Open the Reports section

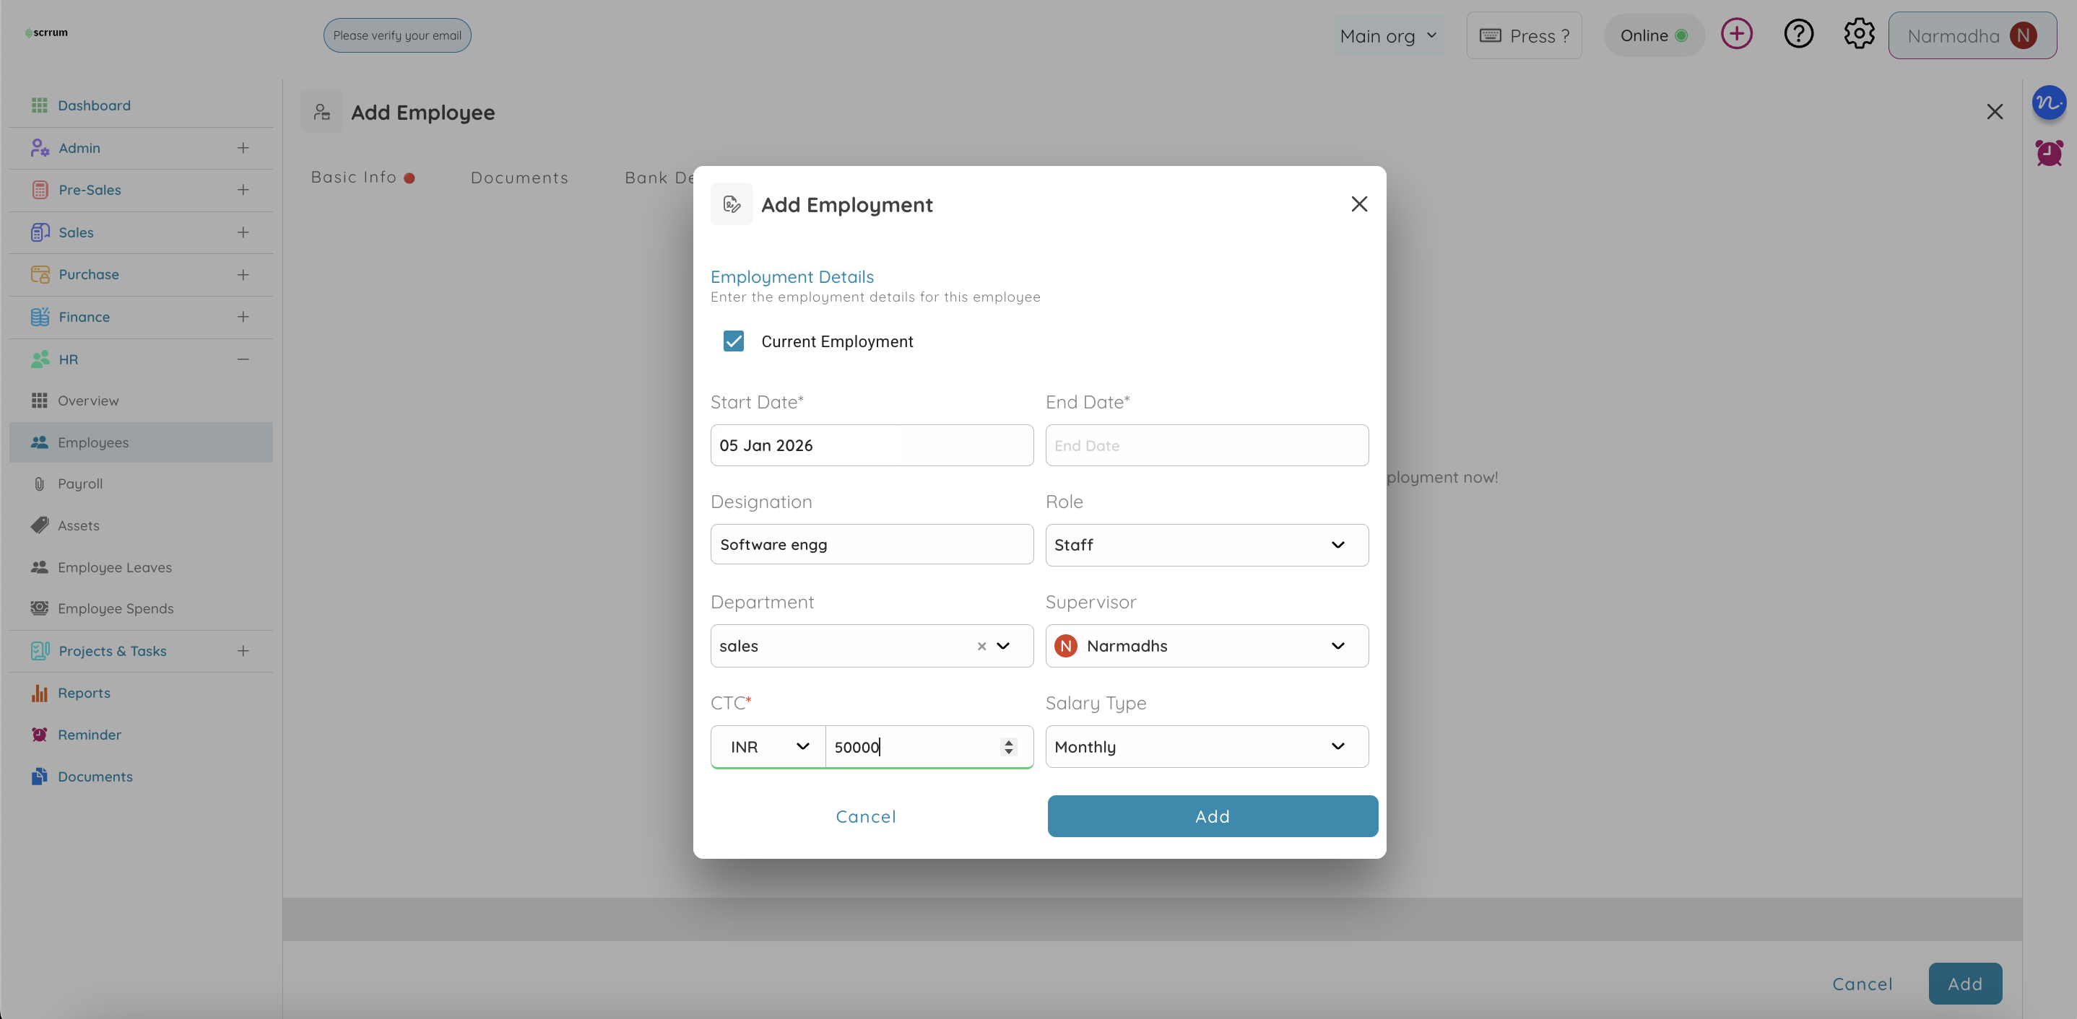coord(85,692)
